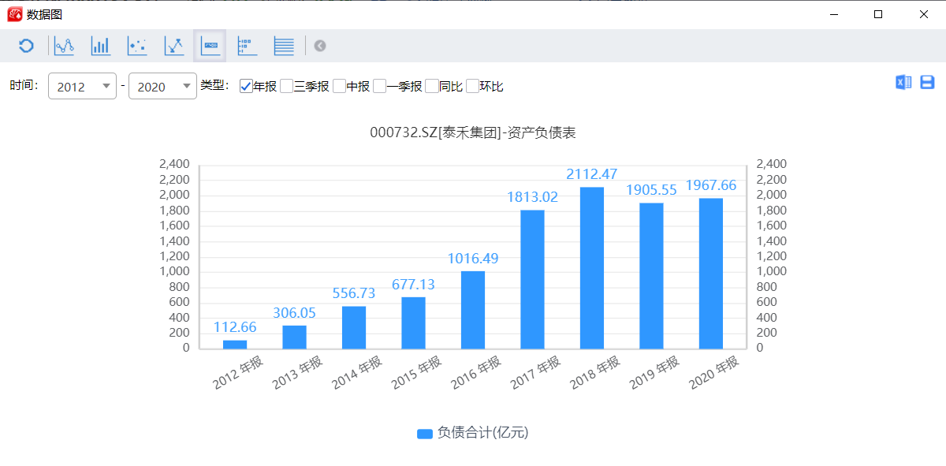Screen dimensions: 946x466
Task: Close the 数据图 window
Action: (923, 14)
